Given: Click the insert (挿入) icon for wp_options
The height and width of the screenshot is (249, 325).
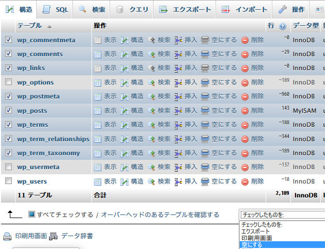Looking at the screenshot, I should click(178, 82).
